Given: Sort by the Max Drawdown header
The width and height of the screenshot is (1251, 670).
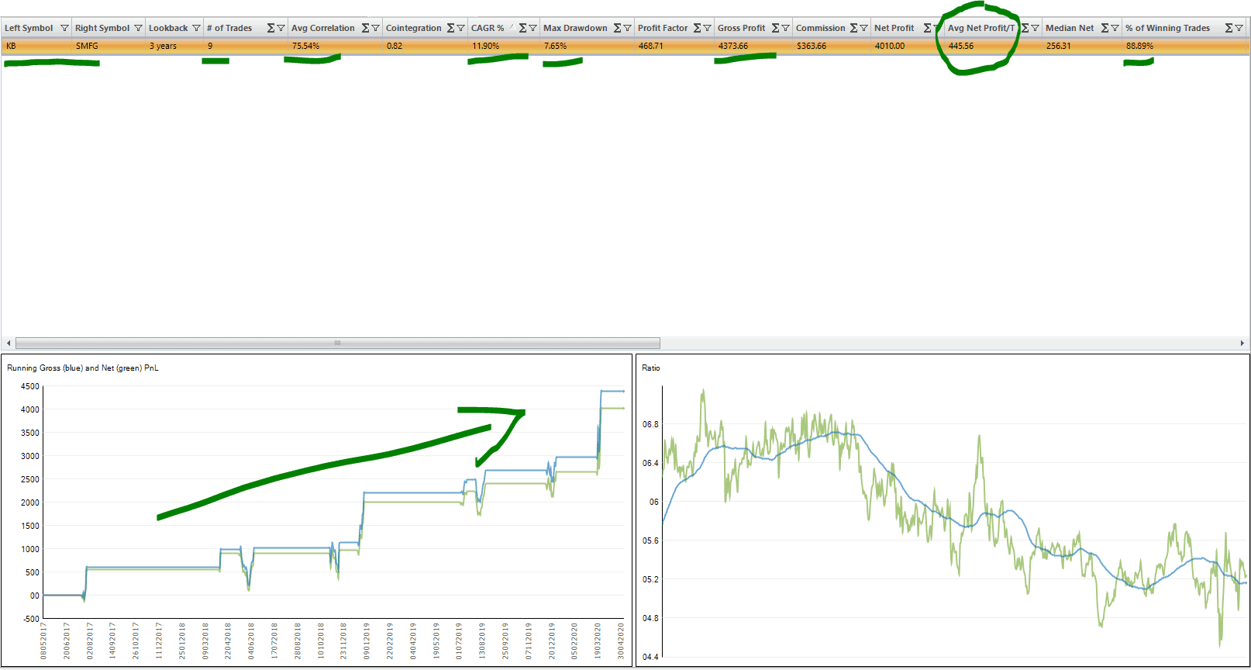Looking at the screenshot, I should tap(575, 28).
